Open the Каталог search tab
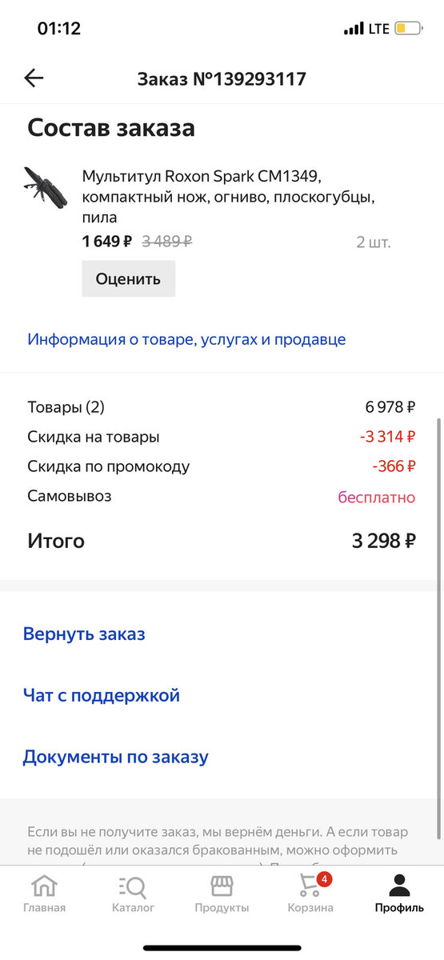444x960 pixels. tap(133, 886)
